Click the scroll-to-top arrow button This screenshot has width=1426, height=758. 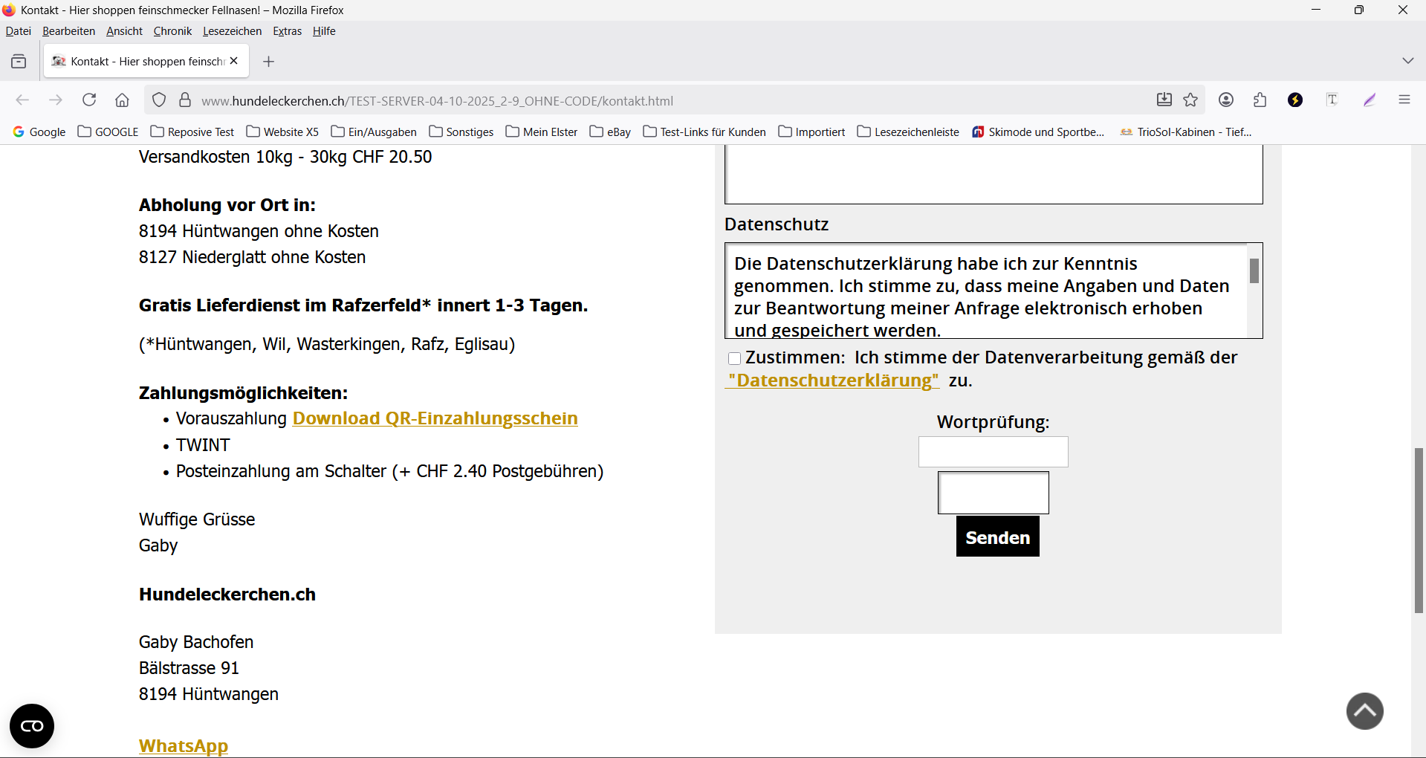click(x=1364, y=711)
